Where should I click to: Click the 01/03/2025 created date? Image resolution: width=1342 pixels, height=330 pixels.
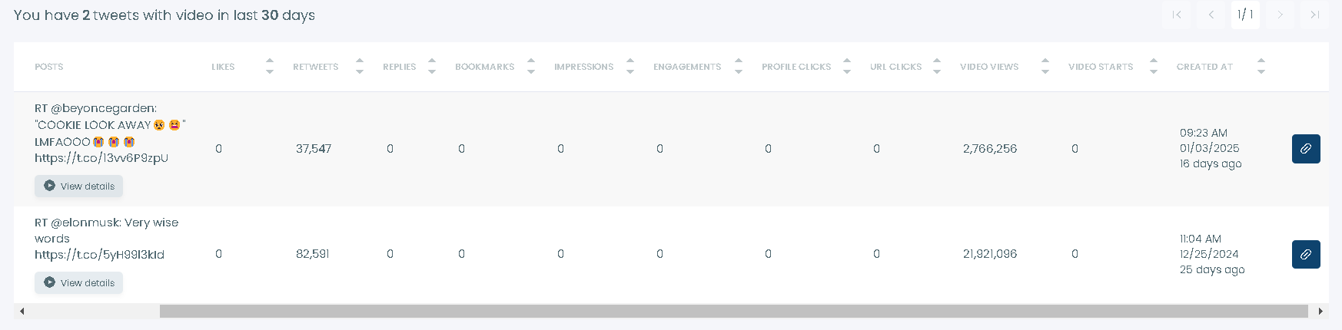(x=1210, y=148)
